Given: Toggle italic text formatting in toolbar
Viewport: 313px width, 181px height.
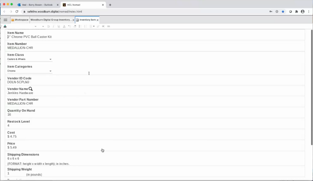Looking at the screenshot, I should (53, 26).
